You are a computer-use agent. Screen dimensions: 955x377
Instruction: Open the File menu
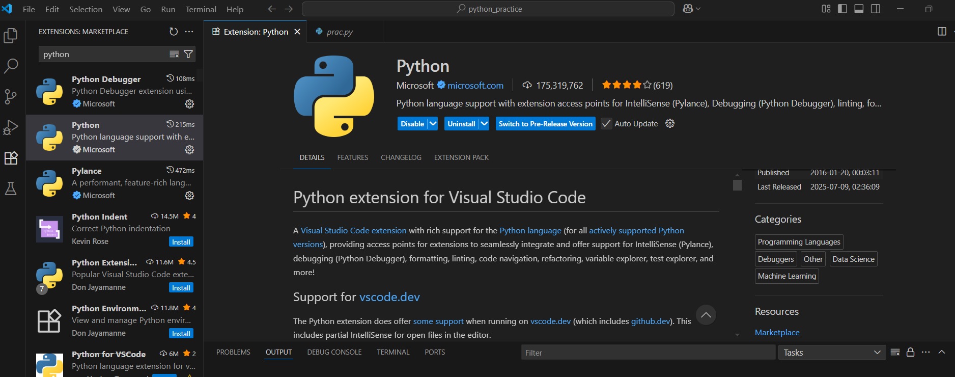pyautogui.click(x=29, y=9)
